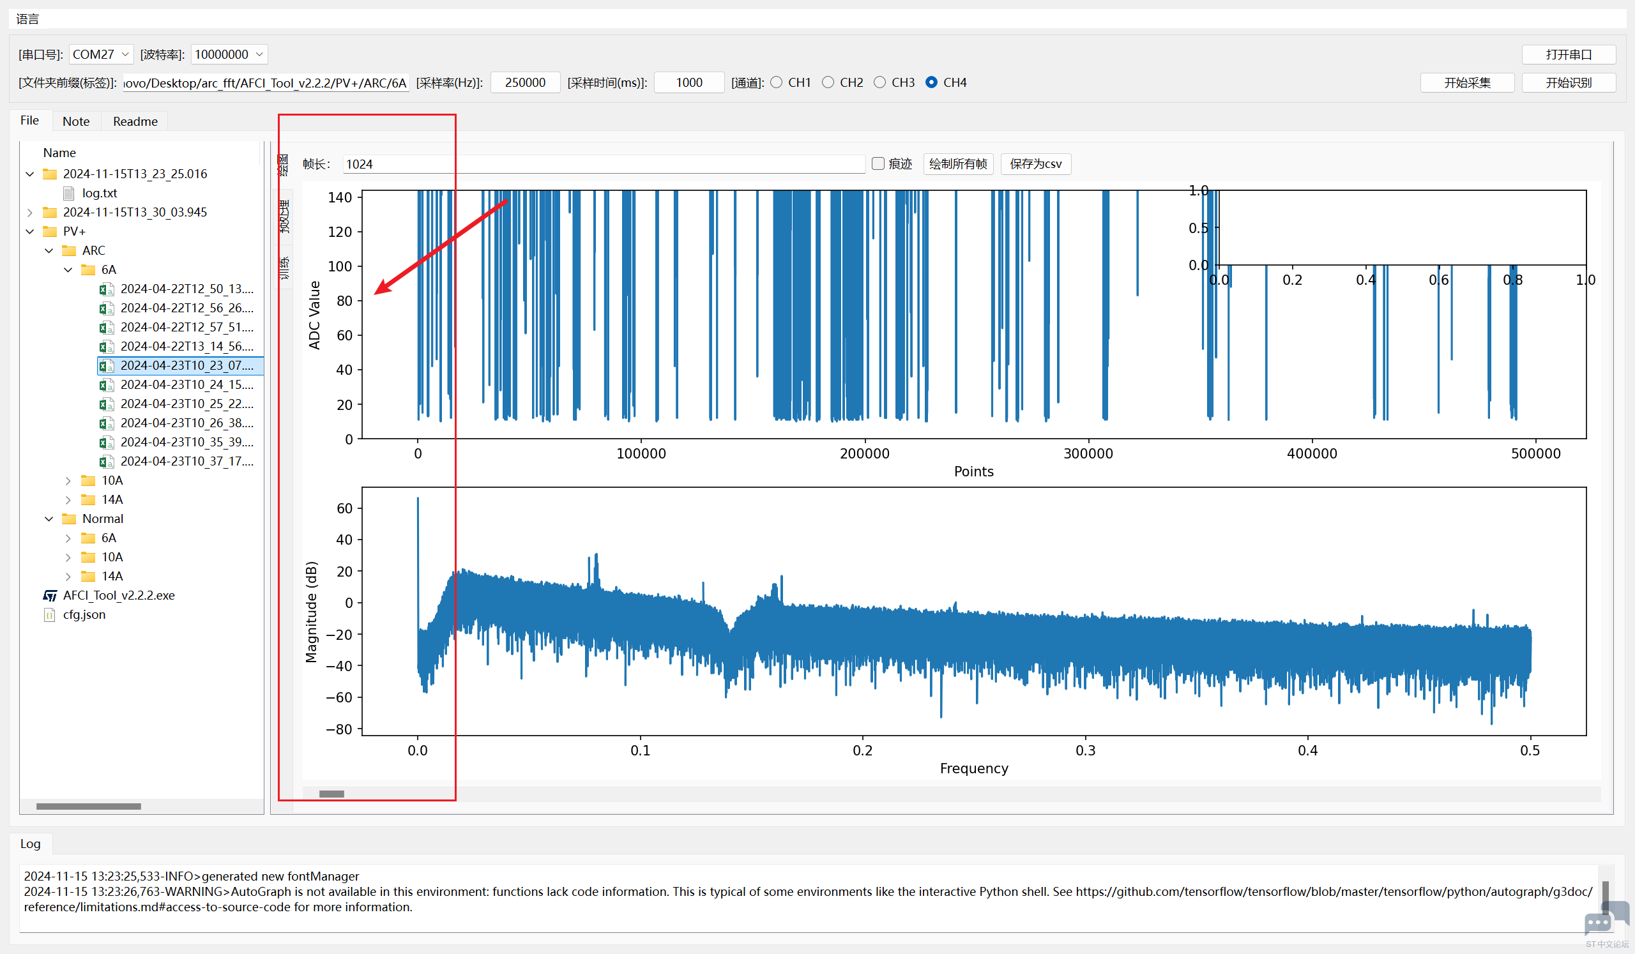1635x954 pixels.
Task: Open the vertical 预处理 side tab
Action: pos(284,216)
